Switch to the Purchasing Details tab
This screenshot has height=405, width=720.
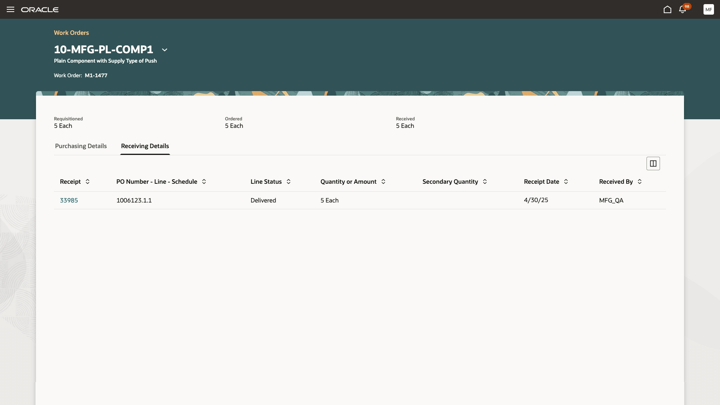(x=81, y=146)
